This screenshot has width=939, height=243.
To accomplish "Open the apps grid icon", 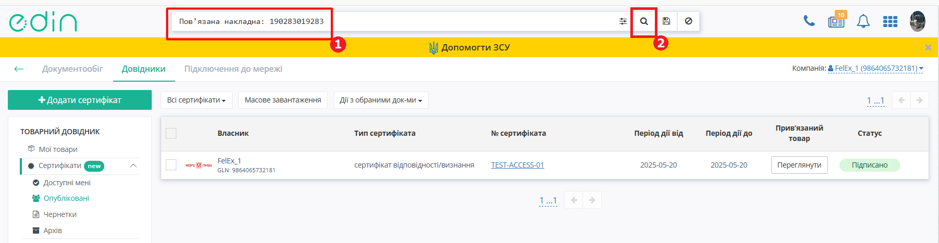I will point(890,21).
